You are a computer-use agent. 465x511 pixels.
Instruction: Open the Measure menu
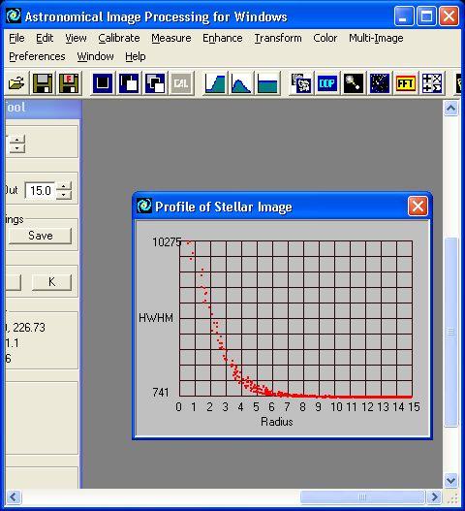pos(171,38)
